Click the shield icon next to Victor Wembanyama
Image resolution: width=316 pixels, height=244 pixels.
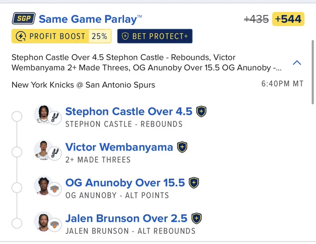(x=182, y=147)
